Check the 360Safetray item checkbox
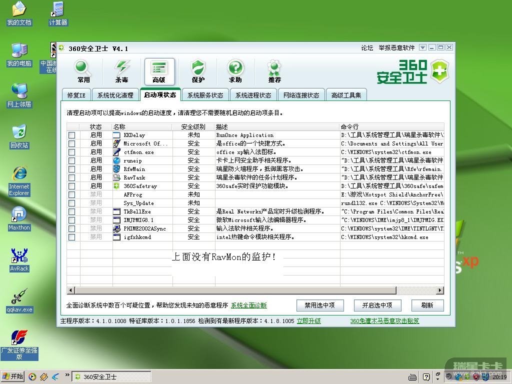 pyautogui.click(x=72, y=186)
